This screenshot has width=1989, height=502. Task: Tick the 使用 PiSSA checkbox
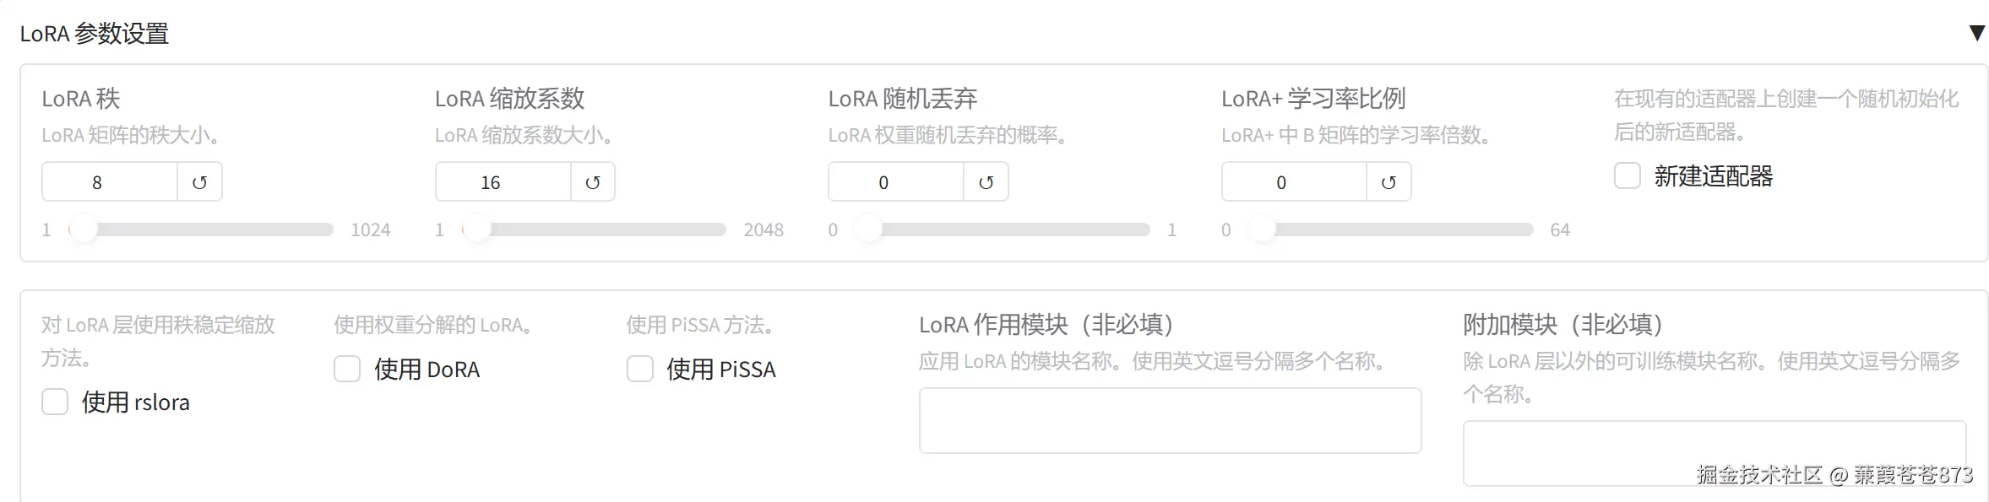click(x=639, y=370)
